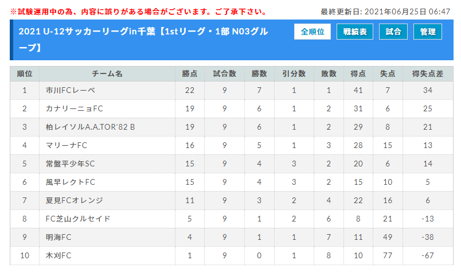Viewport: 461px width, 272px height.
Task: Click FC芝山クルセイド team name
Action: coord(78,219)
